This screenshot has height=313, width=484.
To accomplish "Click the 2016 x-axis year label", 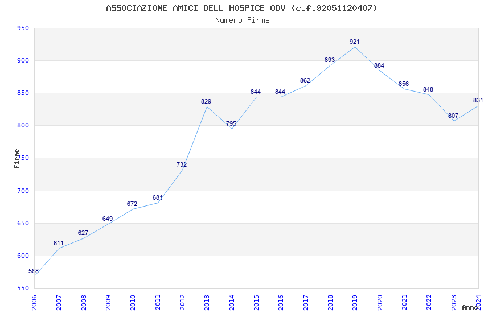I will tap(281, 303).
